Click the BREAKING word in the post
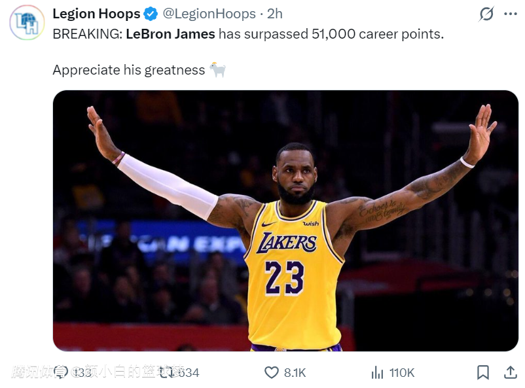 86,33
